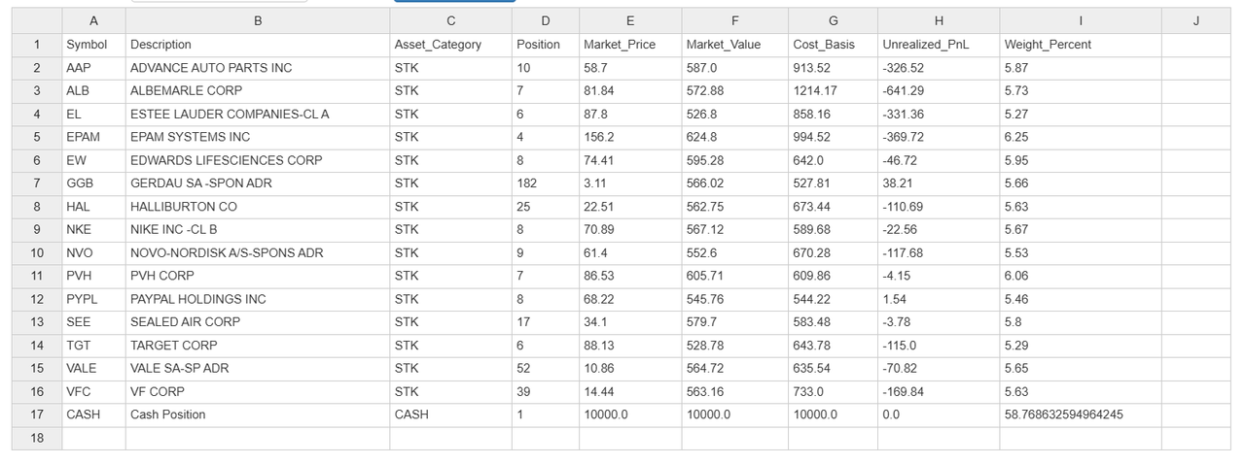This screenshot has height=464, width=1245.
Task: Select NOVO-NORDISK A/S-SPONS ADR cell
Action: point(258,253)
